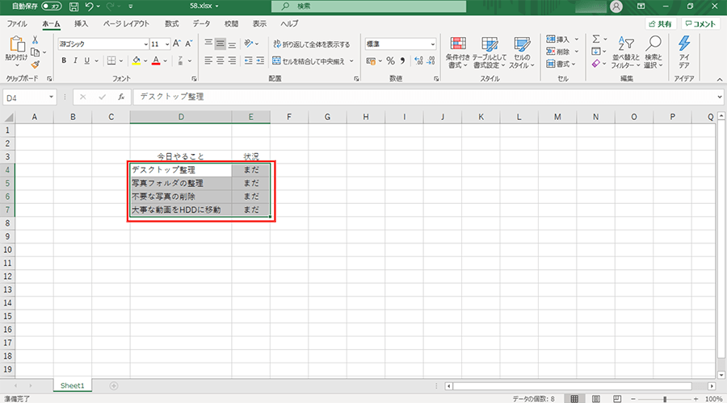Toggle Underline formatting
Viewport: 727px width, 403px height.
point(86,60)
